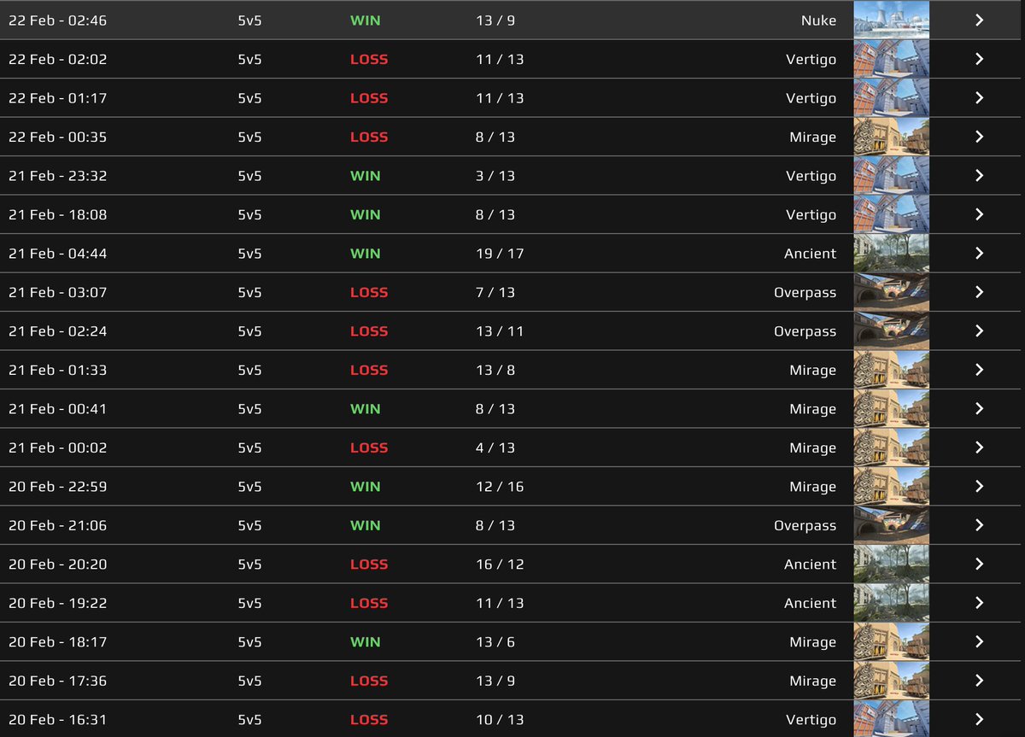The image size is (1025, 737).
Task: Click WIN label on 20 Feb 18:17 row
Action: point(366,642)
